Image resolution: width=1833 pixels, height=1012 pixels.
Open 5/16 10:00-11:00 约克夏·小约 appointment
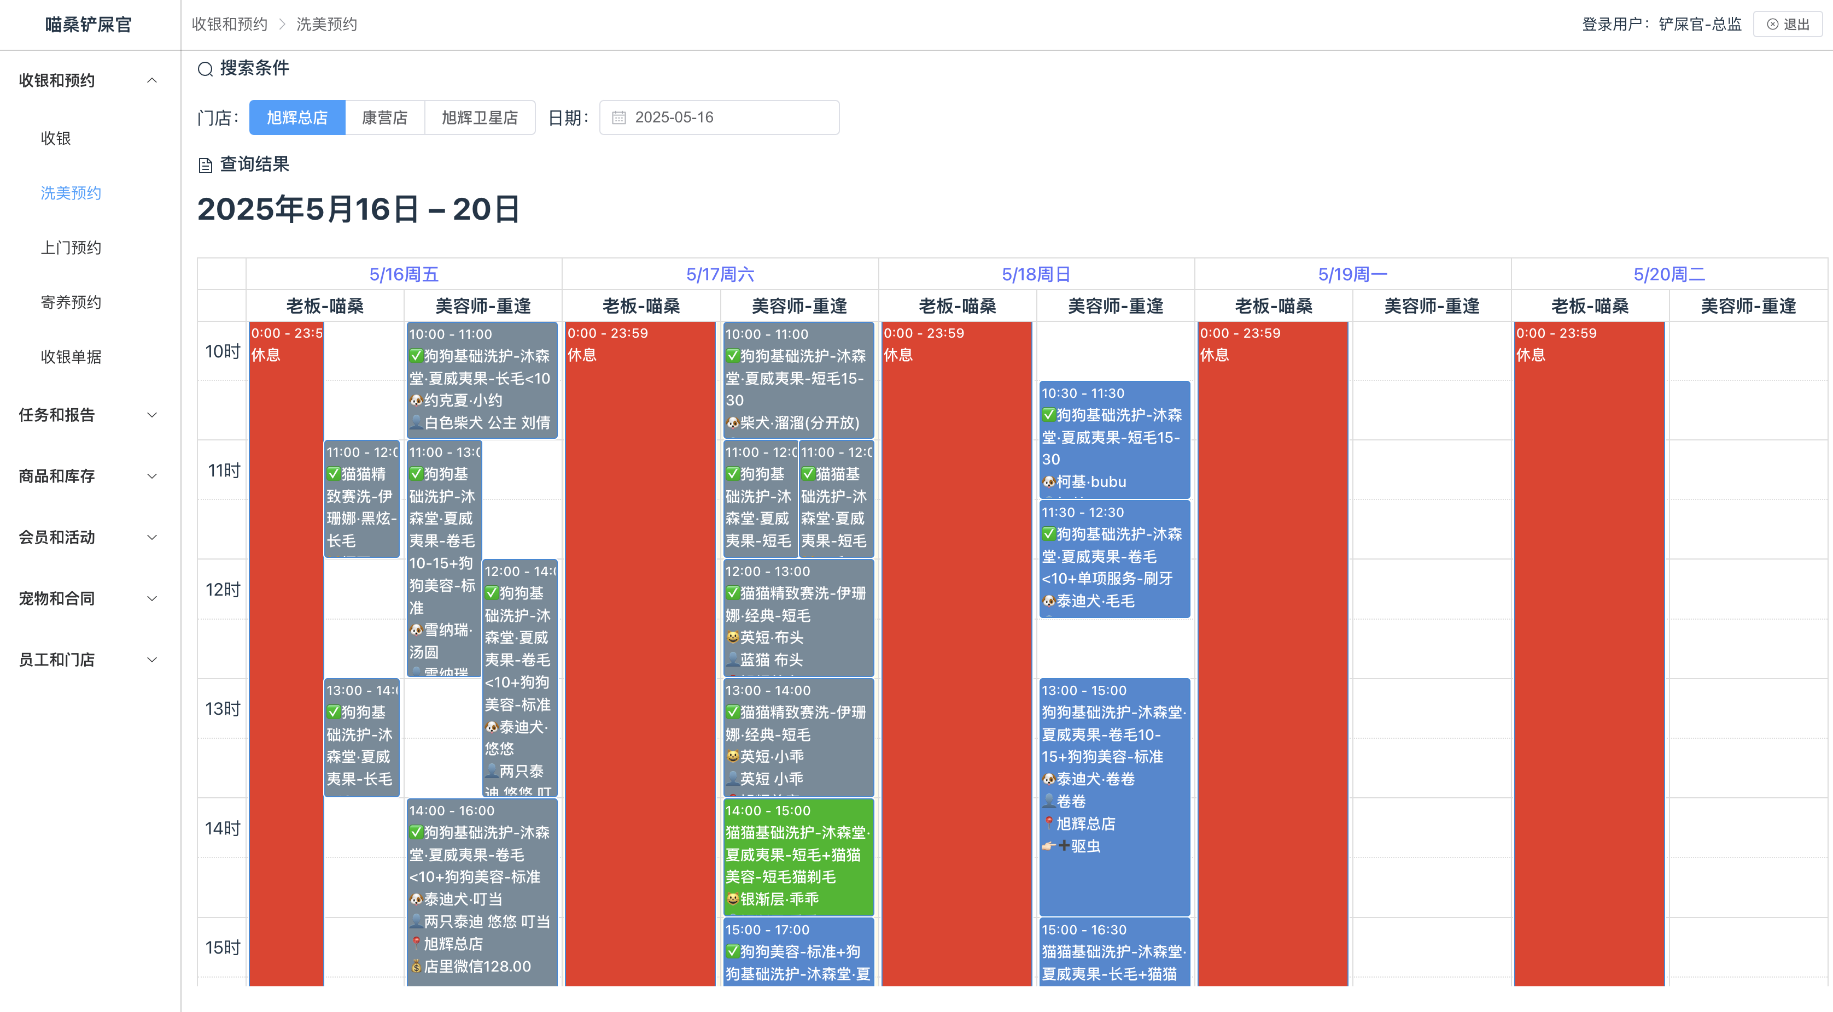click(x=482, y=380)
